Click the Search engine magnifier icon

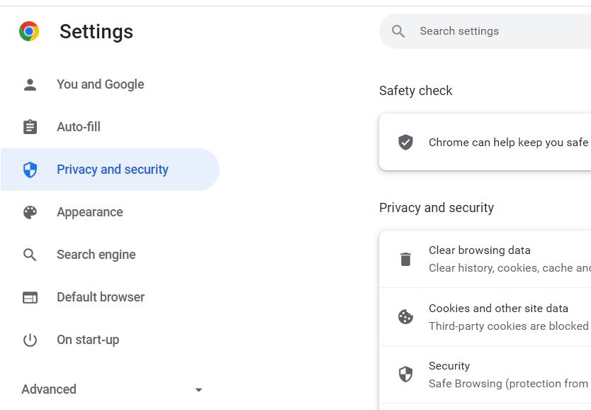click(x=30, y=254)
